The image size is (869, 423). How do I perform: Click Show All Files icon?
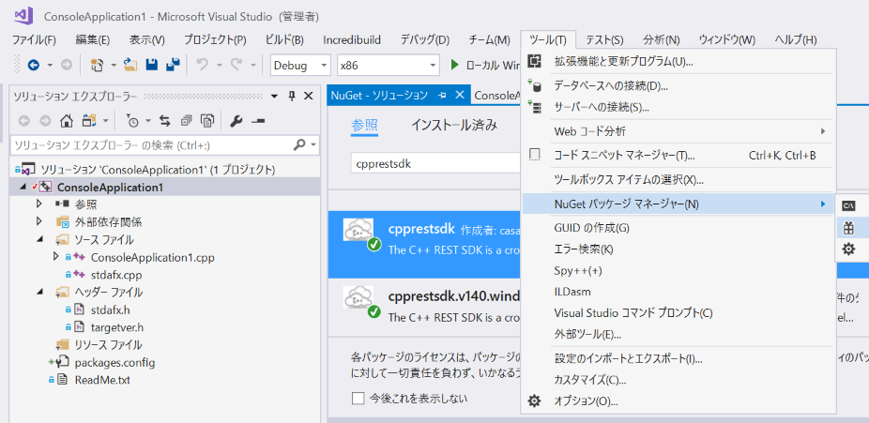tap(207, 120)
